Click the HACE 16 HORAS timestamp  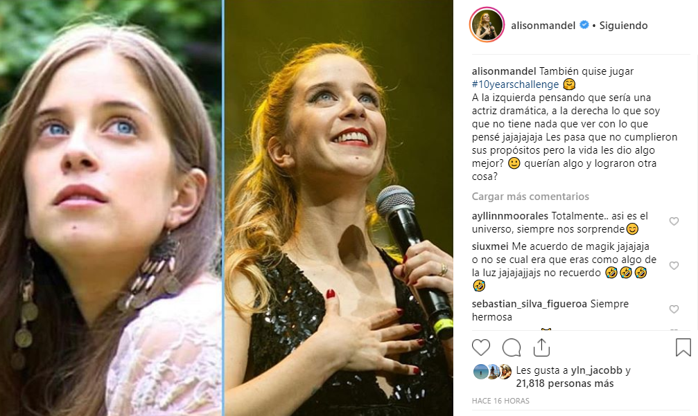pos(500,401)
